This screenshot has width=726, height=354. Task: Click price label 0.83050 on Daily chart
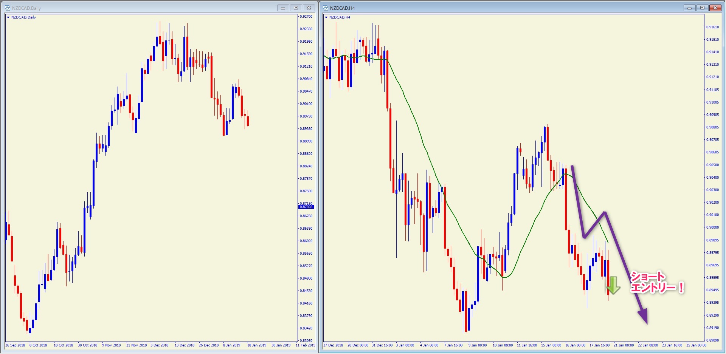tap(306, 341)
